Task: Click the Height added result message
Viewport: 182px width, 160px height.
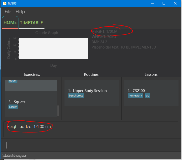Action: click(29, 126)
